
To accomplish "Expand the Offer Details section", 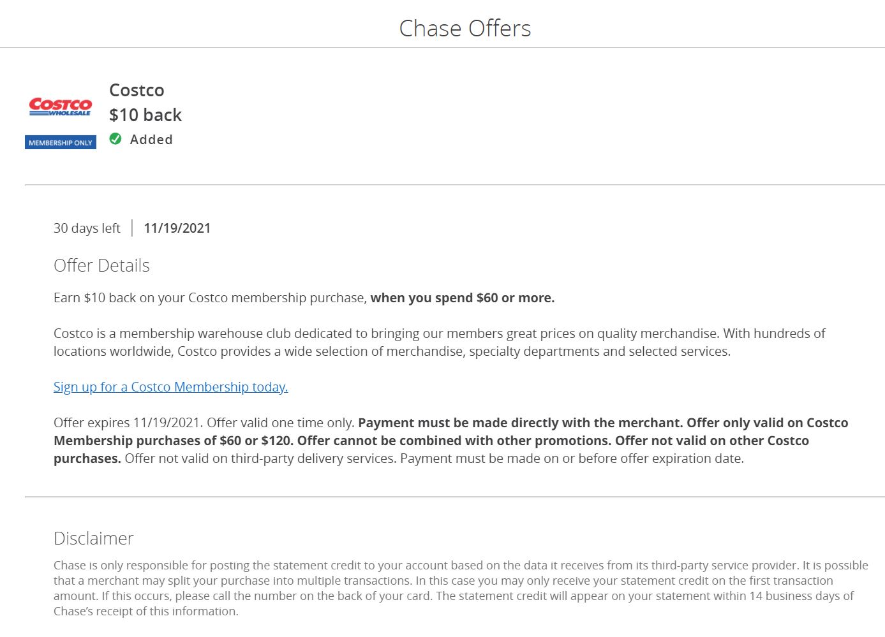I will pos(101,265).
